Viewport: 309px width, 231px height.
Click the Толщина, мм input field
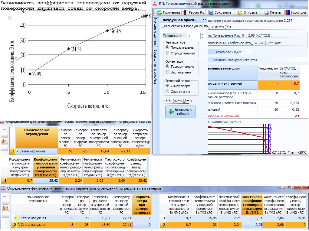(x=193, y=36)
